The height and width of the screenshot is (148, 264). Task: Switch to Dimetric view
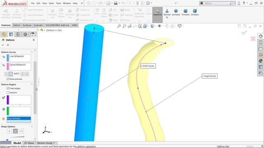tap(195, 13)
